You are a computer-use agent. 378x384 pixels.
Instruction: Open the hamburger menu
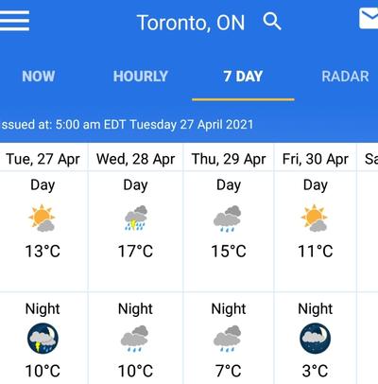pos(14,21)
